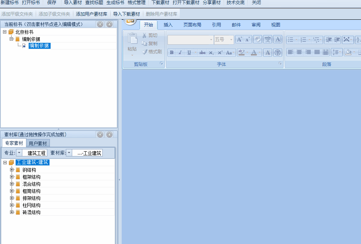Image resolution: width=361 pixels, height=244 pixels.
Task: Apply strikethrough with the abc icon
Action: (x=202, y=53)
